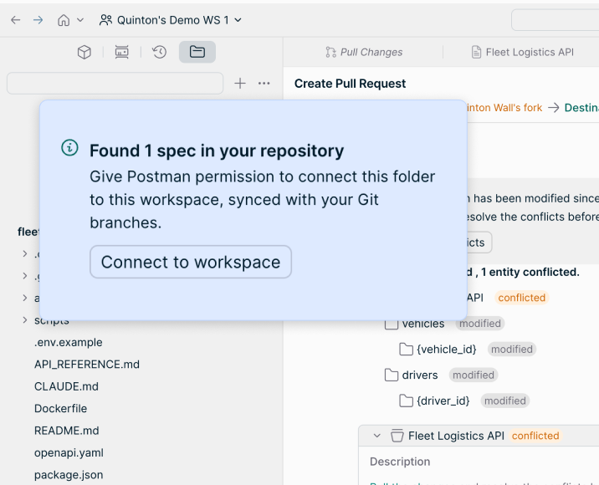The width and height of the screenshot is (599, 485).
Task: Collapse the Fleet Logistics API conflicted section
Action: tap(377, 436)
